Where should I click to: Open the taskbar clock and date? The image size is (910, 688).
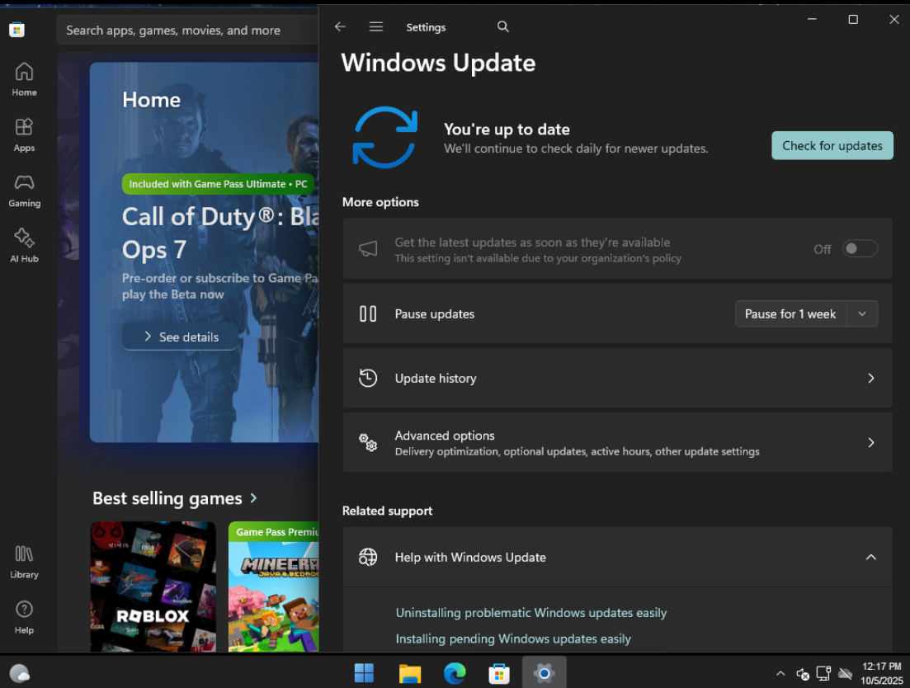(x=881, y=673)
